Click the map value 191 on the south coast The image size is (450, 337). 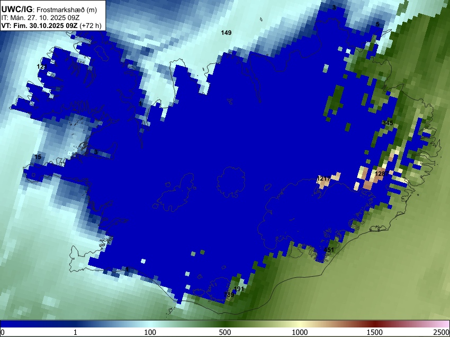click(239, 289)
